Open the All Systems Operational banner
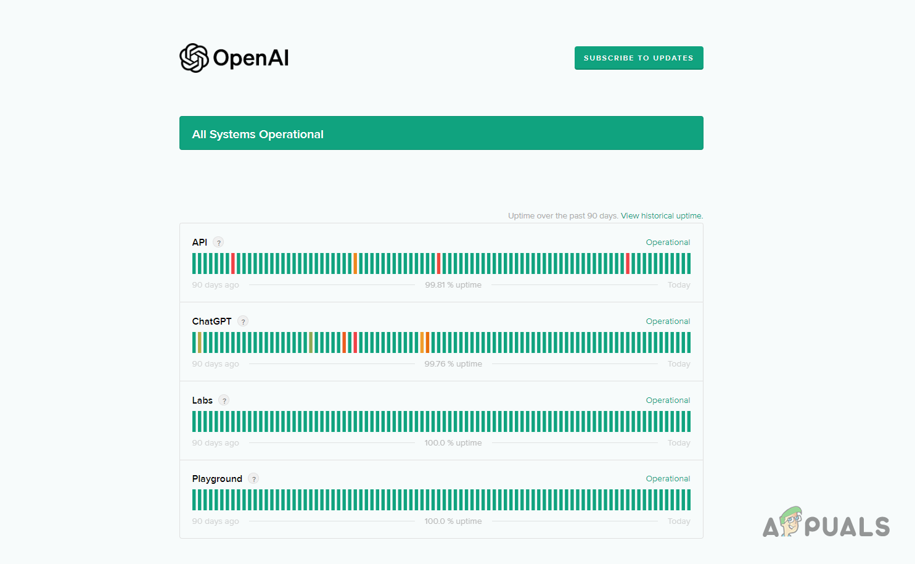This screenshot has height=564, width=915. [x=441, y=133]
